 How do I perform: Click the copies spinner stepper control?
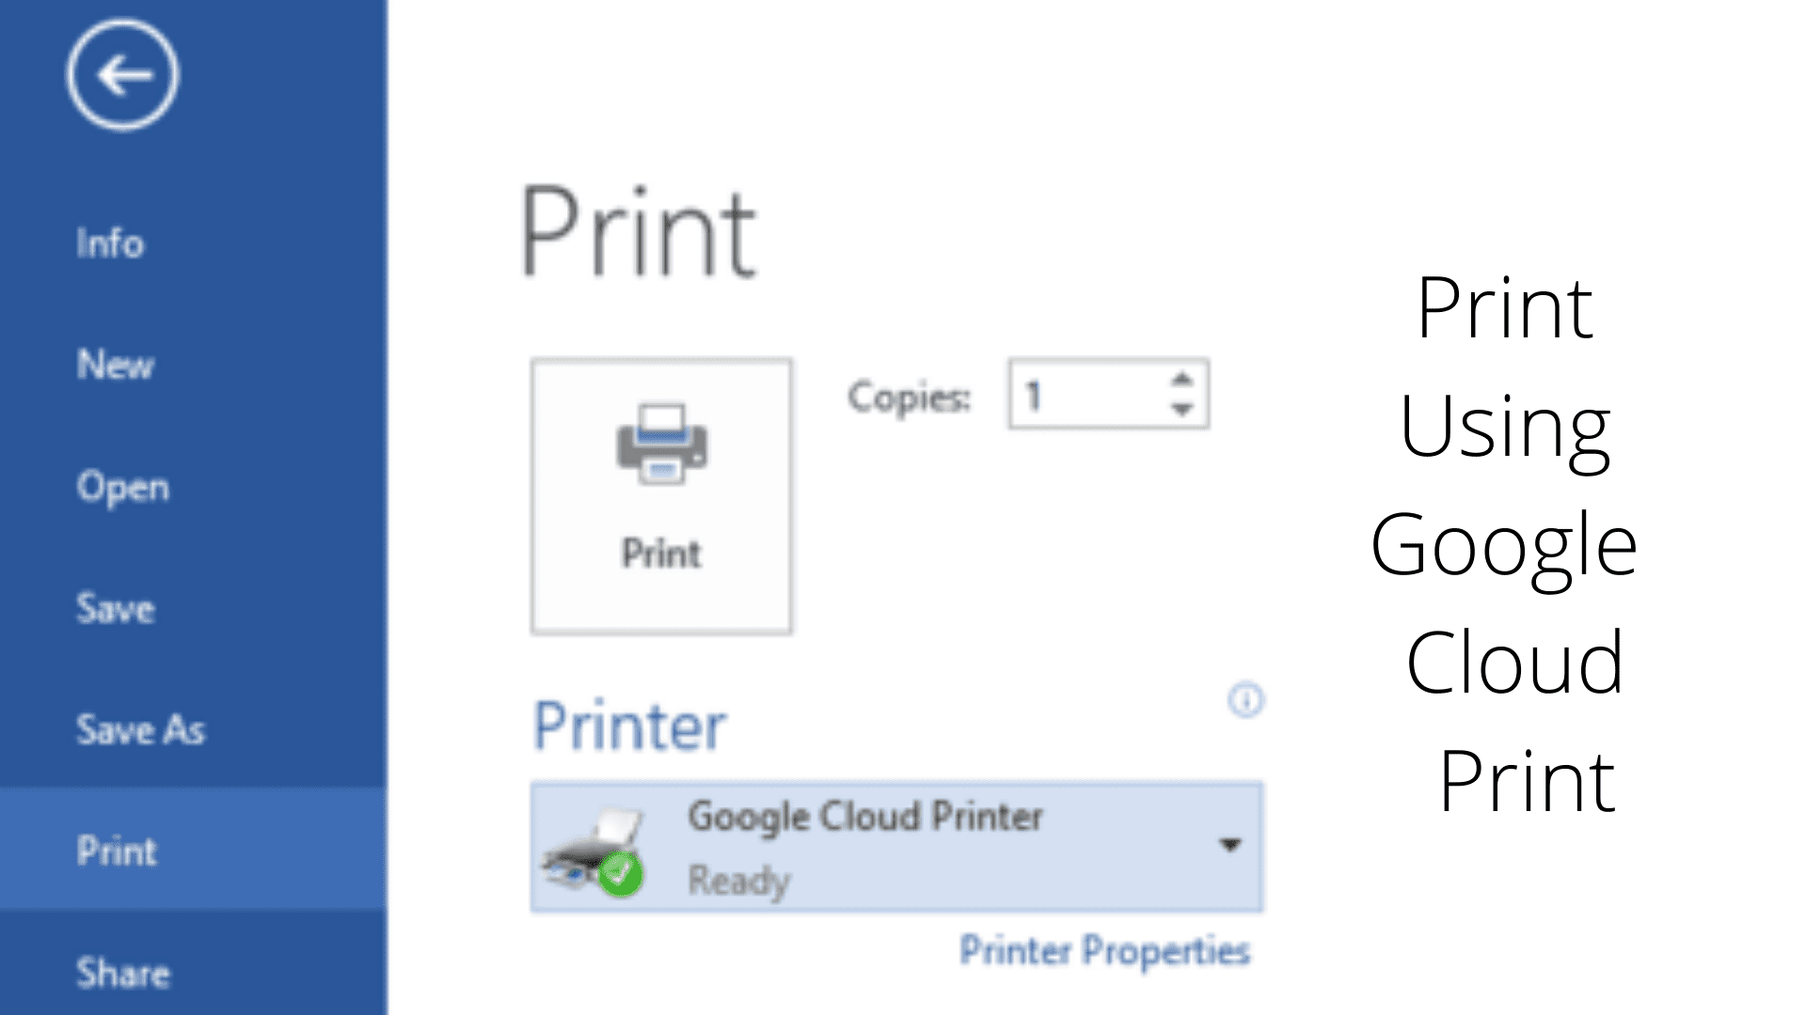pyautogui.click(x=1186, y=398)
